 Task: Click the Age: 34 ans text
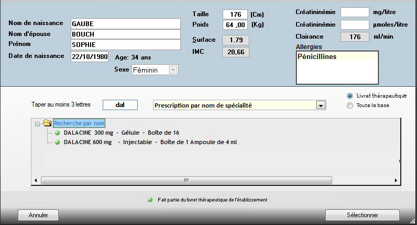133,57
